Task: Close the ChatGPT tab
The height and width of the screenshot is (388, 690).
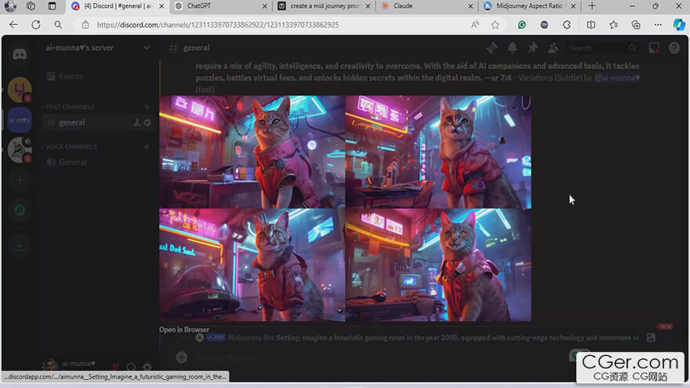Action: pos(264,6)
